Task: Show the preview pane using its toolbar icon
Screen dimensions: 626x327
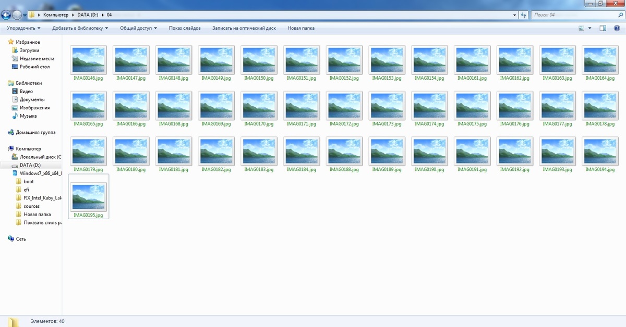Action: point(603,28)
